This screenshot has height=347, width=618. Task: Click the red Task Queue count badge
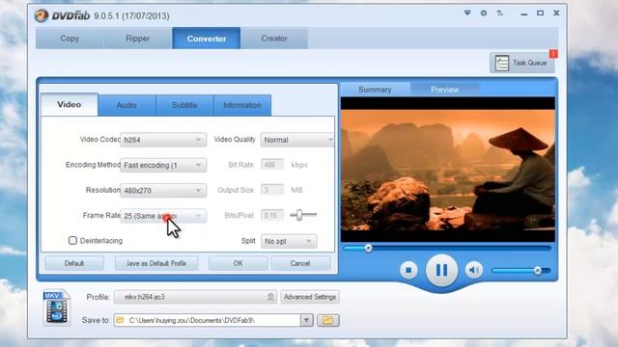coord(553,54)
